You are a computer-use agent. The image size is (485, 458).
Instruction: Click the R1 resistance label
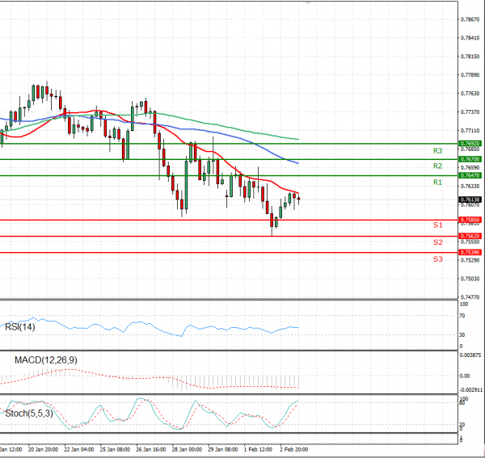(437, 183)
